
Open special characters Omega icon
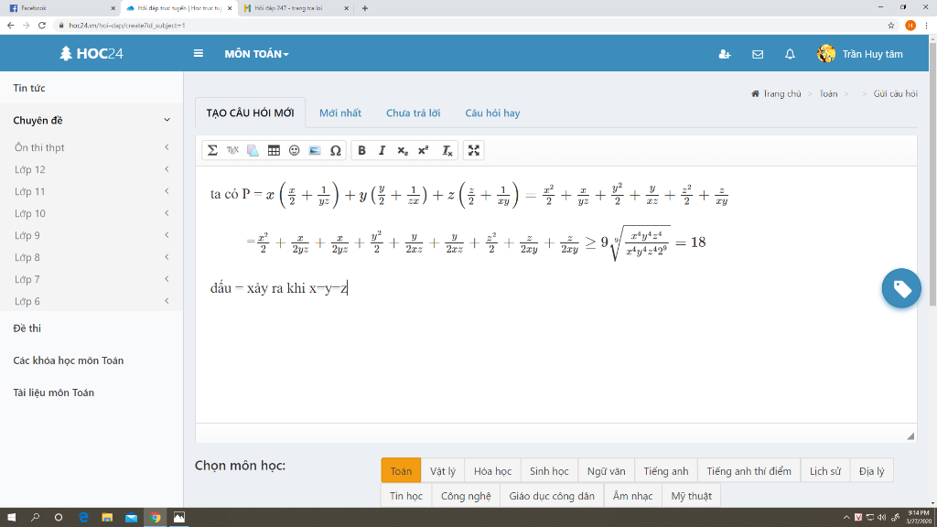click(336, 151)
